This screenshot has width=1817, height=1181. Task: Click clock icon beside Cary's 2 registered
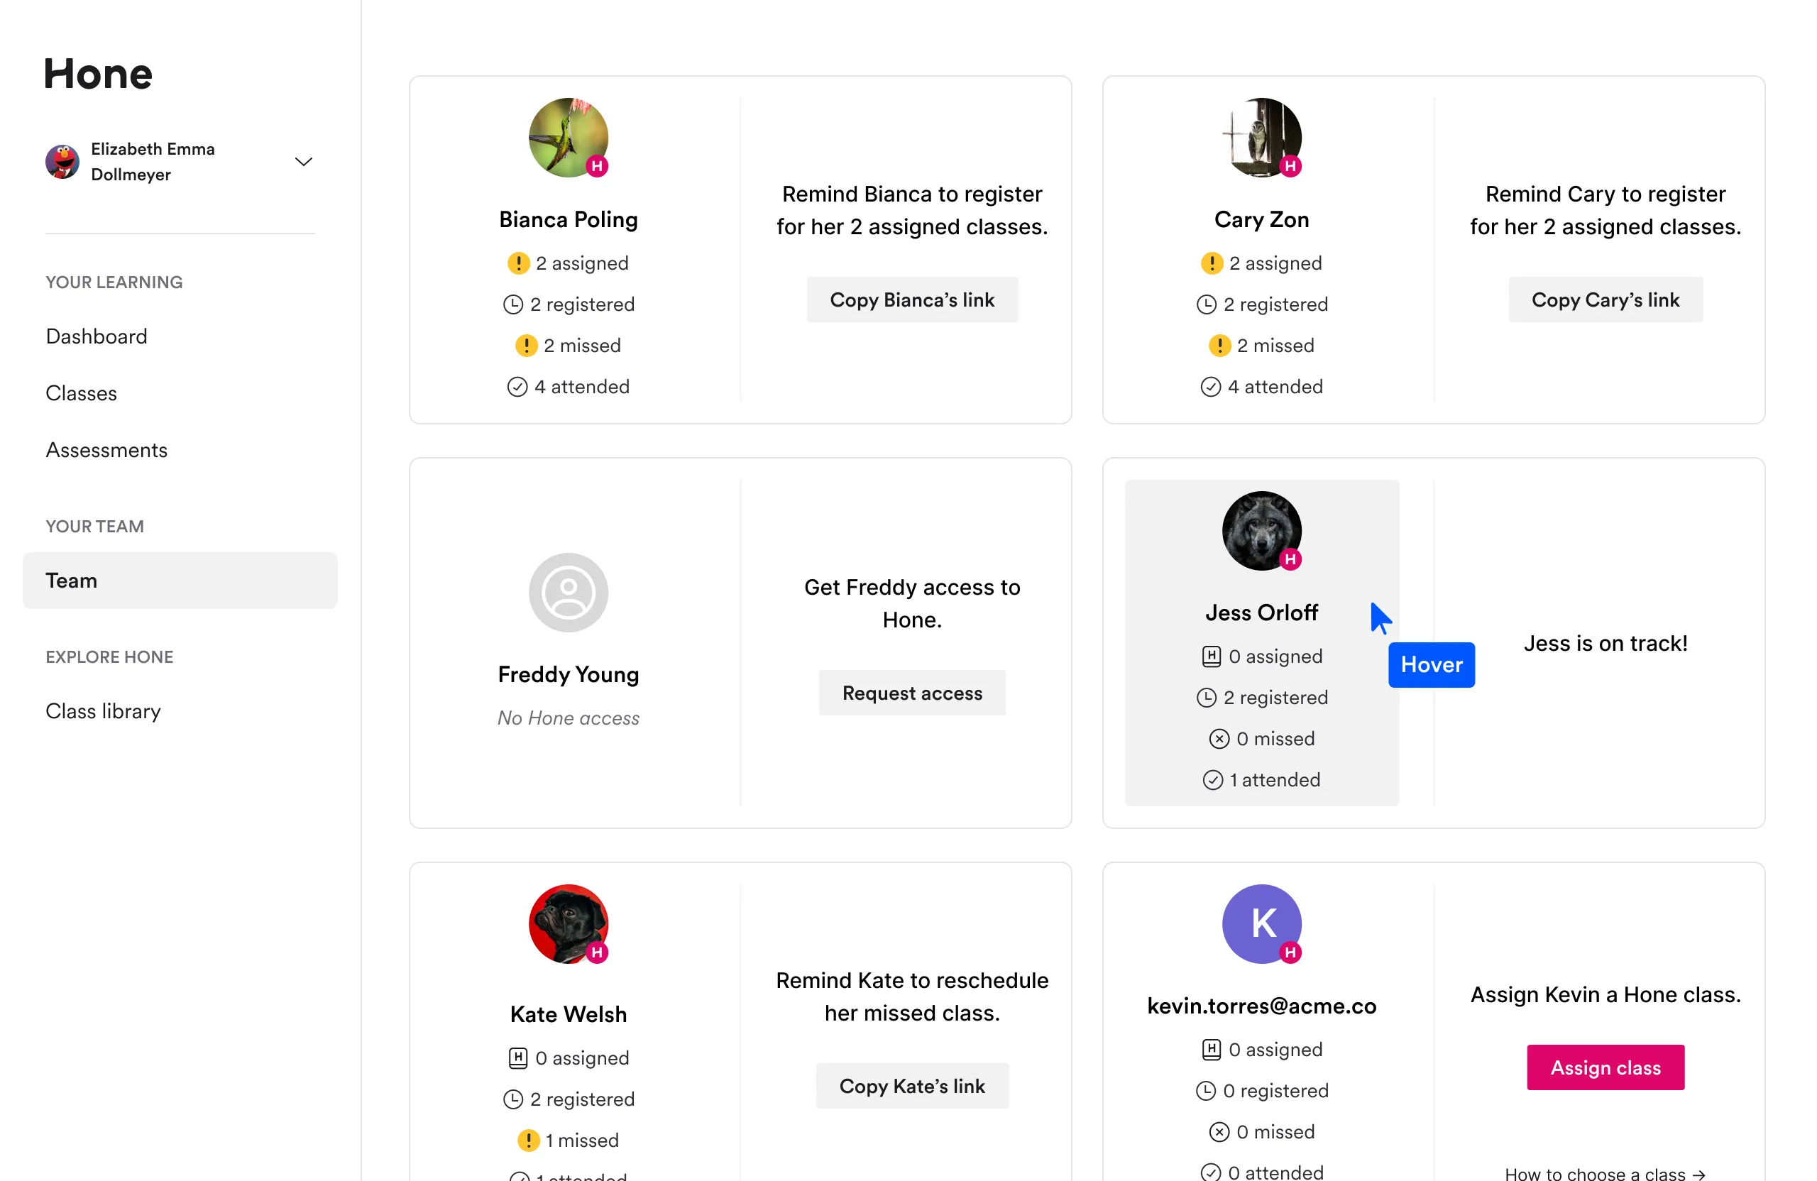[x=1206, y=304]
